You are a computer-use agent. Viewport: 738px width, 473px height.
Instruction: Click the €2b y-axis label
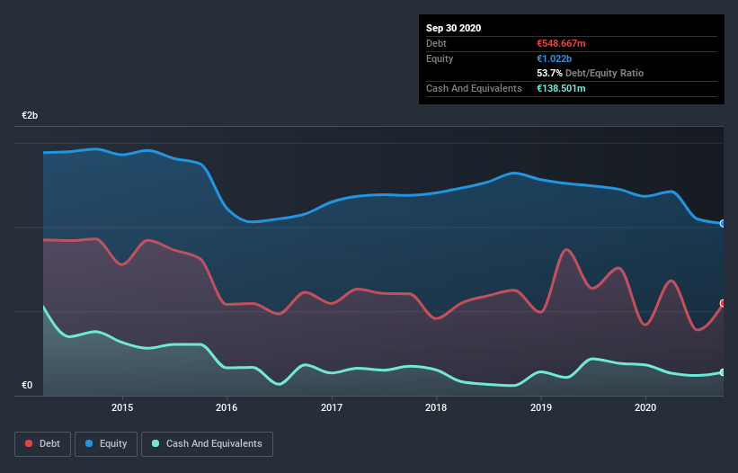tap(30, 115)
